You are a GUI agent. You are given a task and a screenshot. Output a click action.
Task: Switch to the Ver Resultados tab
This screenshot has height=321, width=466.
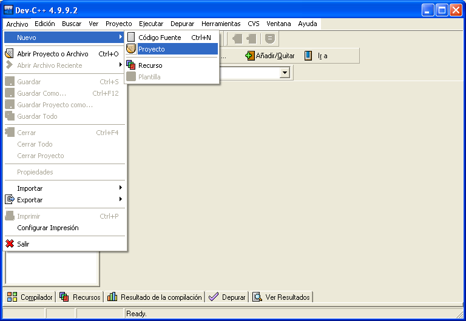pos(281,297)
